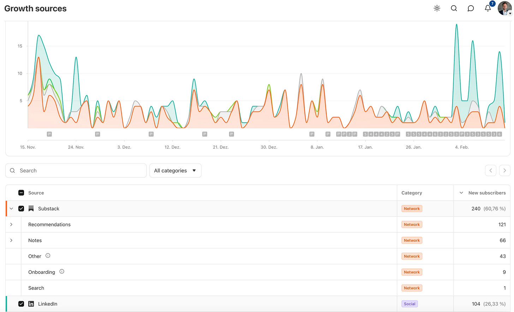Click the 66 subscribers value for Notes
The image size is (514, 312).
[x=503, y=240]
